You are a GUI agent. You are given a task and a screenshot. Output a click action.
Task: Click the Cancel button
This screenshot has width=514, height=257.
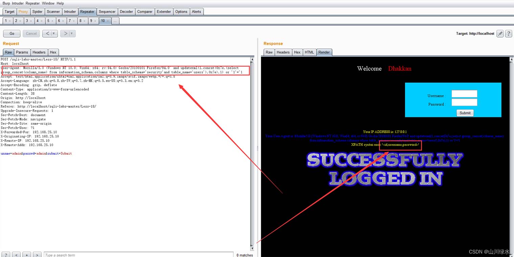tap(31, 33)
